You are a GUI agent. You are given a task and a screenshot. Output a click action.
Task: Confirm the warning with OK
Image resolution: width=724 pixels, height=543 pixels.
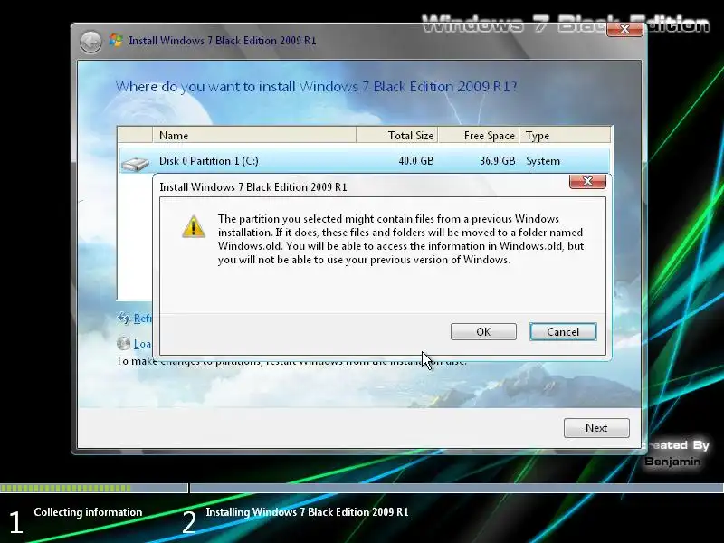(483, 331)
